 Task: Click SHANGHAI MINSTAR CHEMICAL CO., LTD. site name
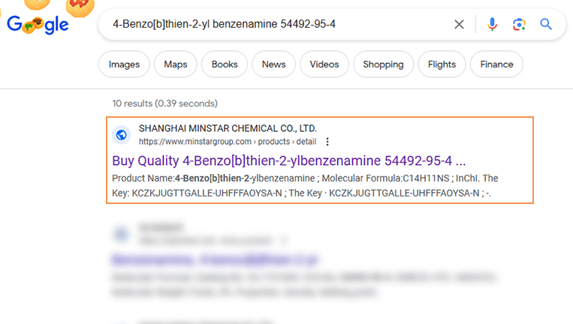coord(228,128)
